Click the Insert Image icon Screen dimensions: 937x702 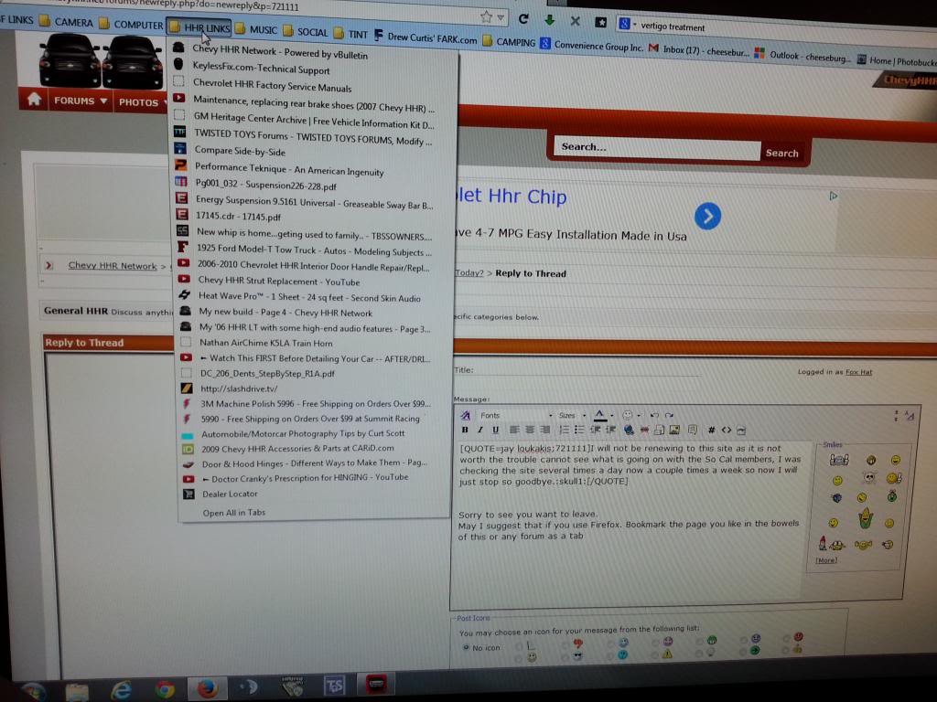click(x=673, y=430)
